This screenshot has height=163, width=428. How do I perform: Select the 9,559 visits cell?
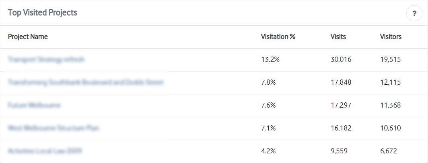tap(339, 151)
